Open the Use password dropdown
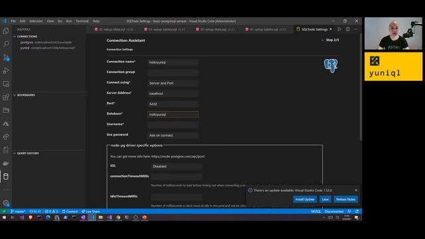The width and height of the screenshot is (425, 239). [x=173, y=135]
